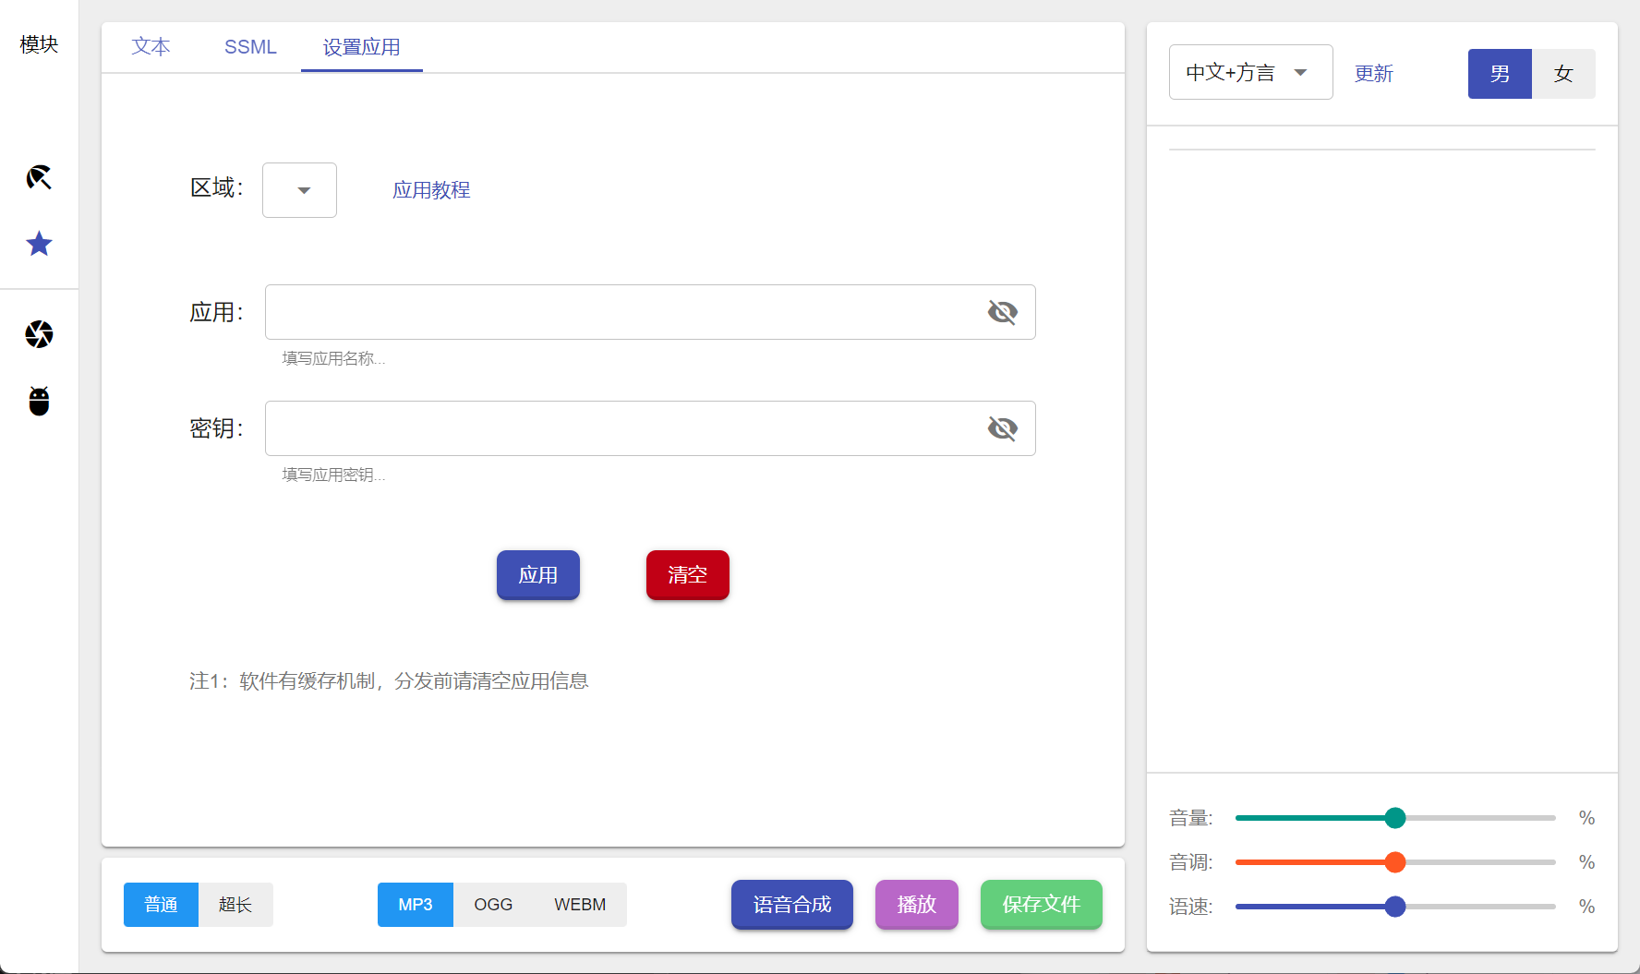The image size is (1640, 974).
Task: Select OGG output format
Action: pyautogui.click(x=493, y=905)
